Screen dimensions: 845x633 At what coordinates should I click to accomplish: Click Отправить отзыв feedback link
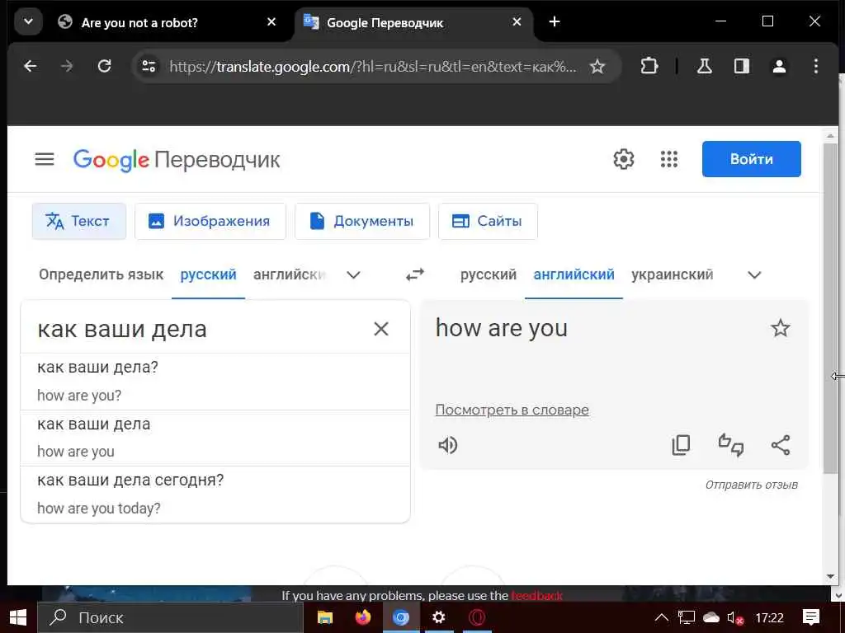point(751,485)
